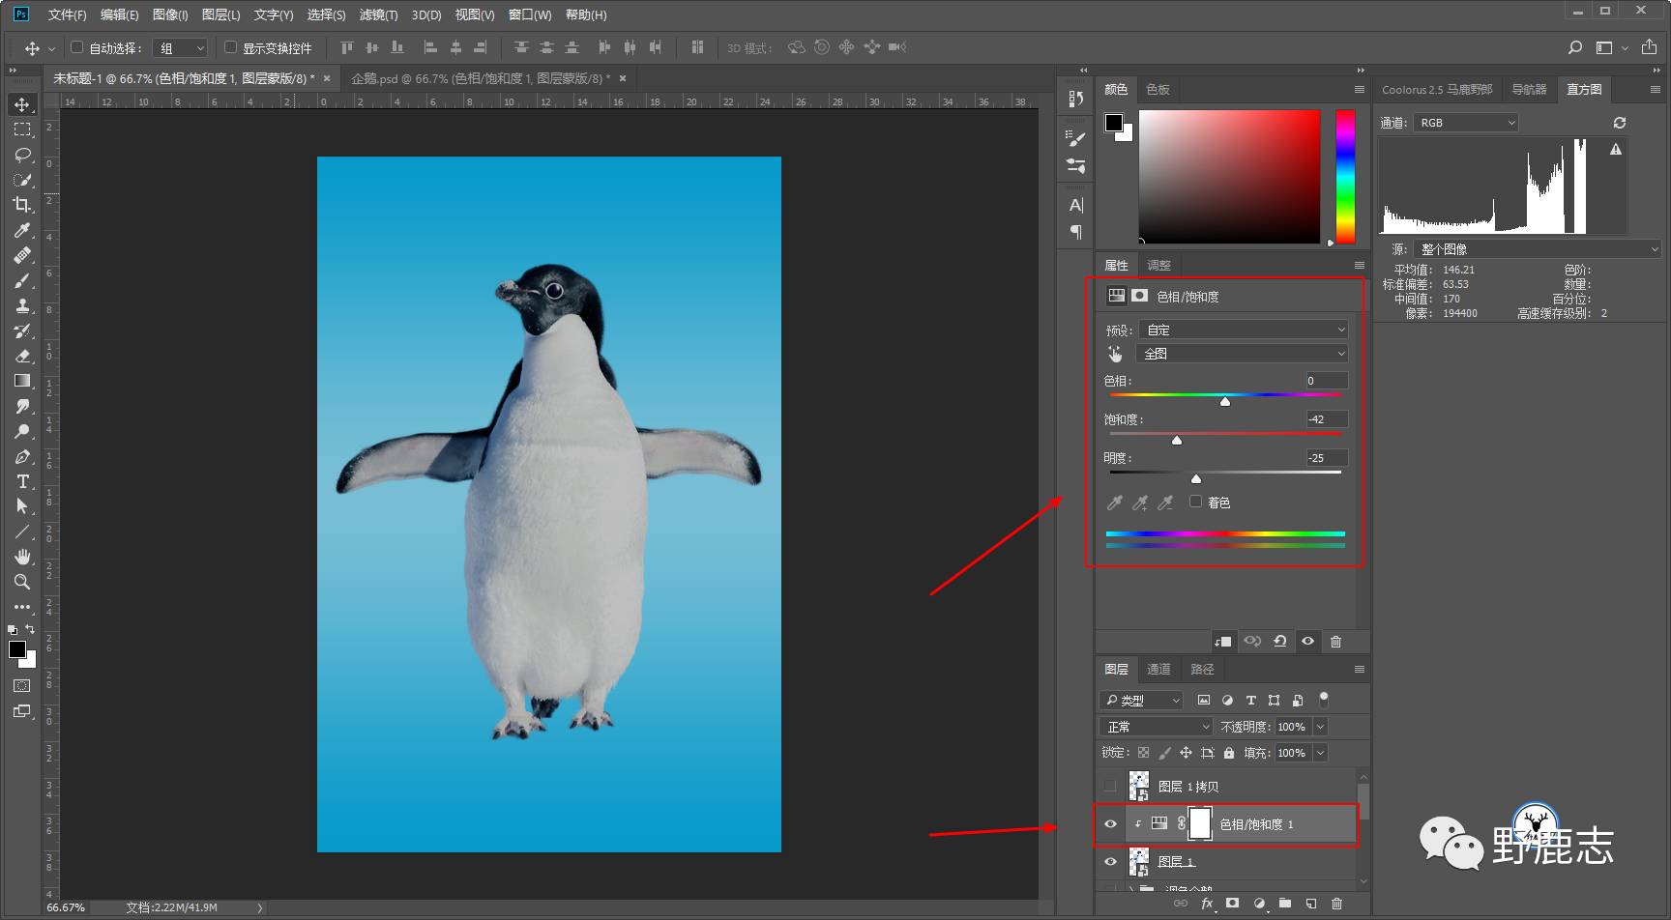
Task: Click the 饱和度 slider handle
Action: 1177,441
